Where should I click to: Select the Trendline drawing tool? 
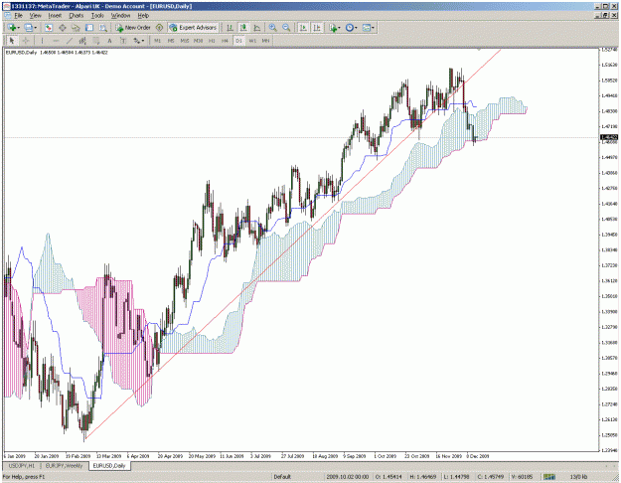click(x=70, y=41)
